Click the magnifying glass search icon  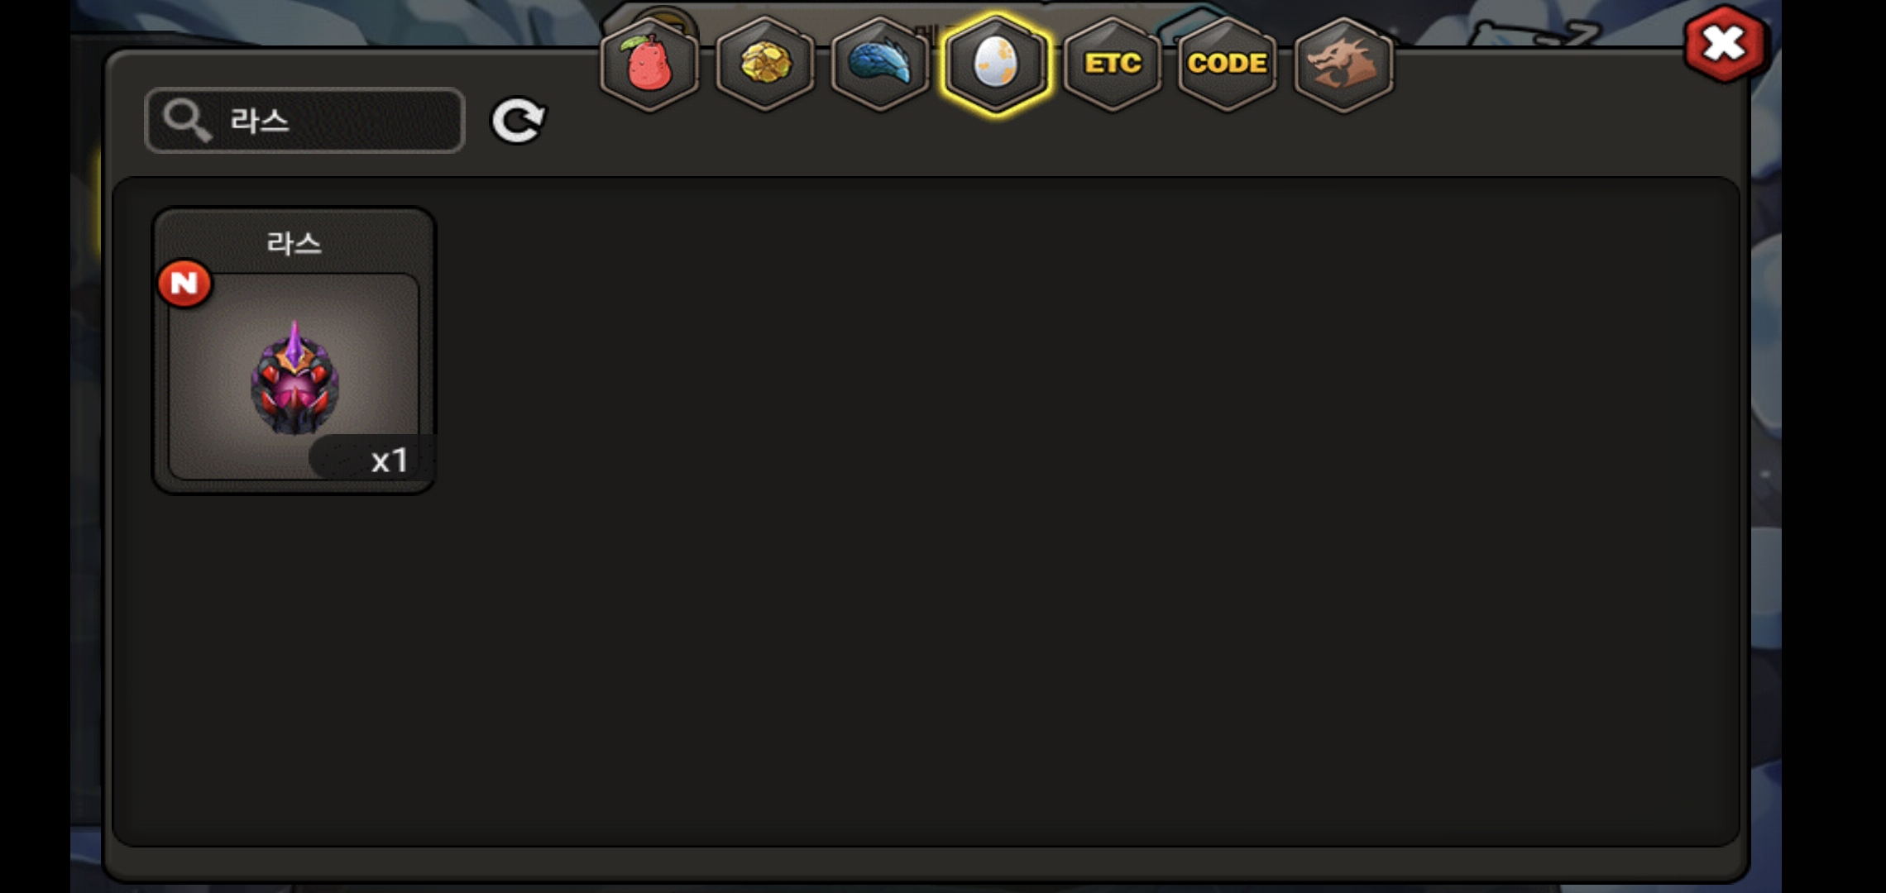pyautogui.click(x=187, y=121)
